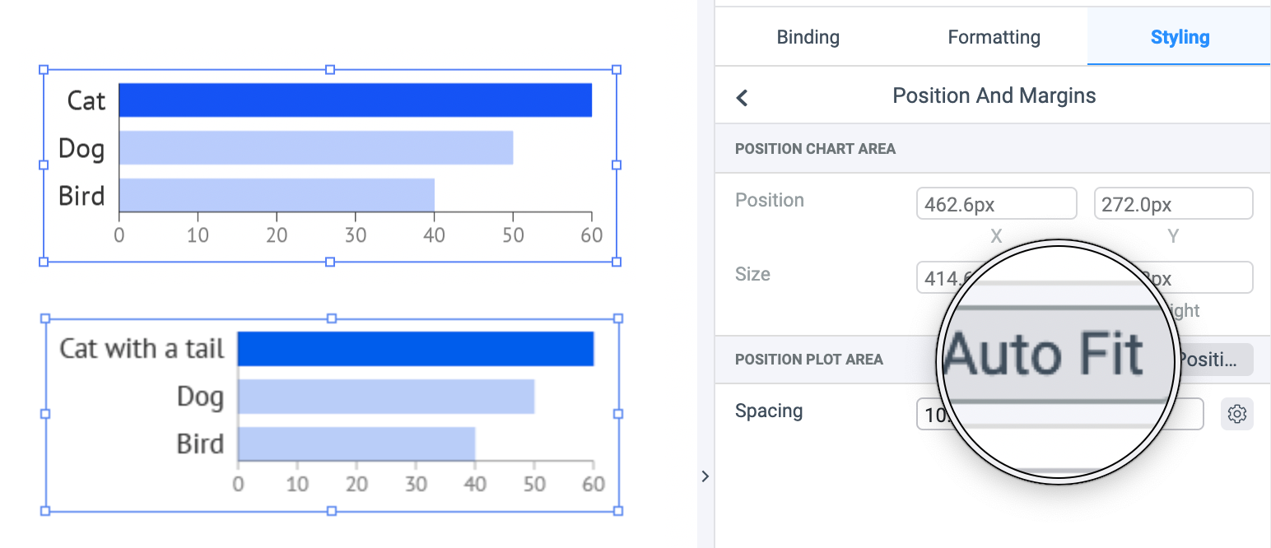Viewport: 1271px width, 548px height.
Task: Toggle the side panel collapse arrow
Action: coord(705,476)
